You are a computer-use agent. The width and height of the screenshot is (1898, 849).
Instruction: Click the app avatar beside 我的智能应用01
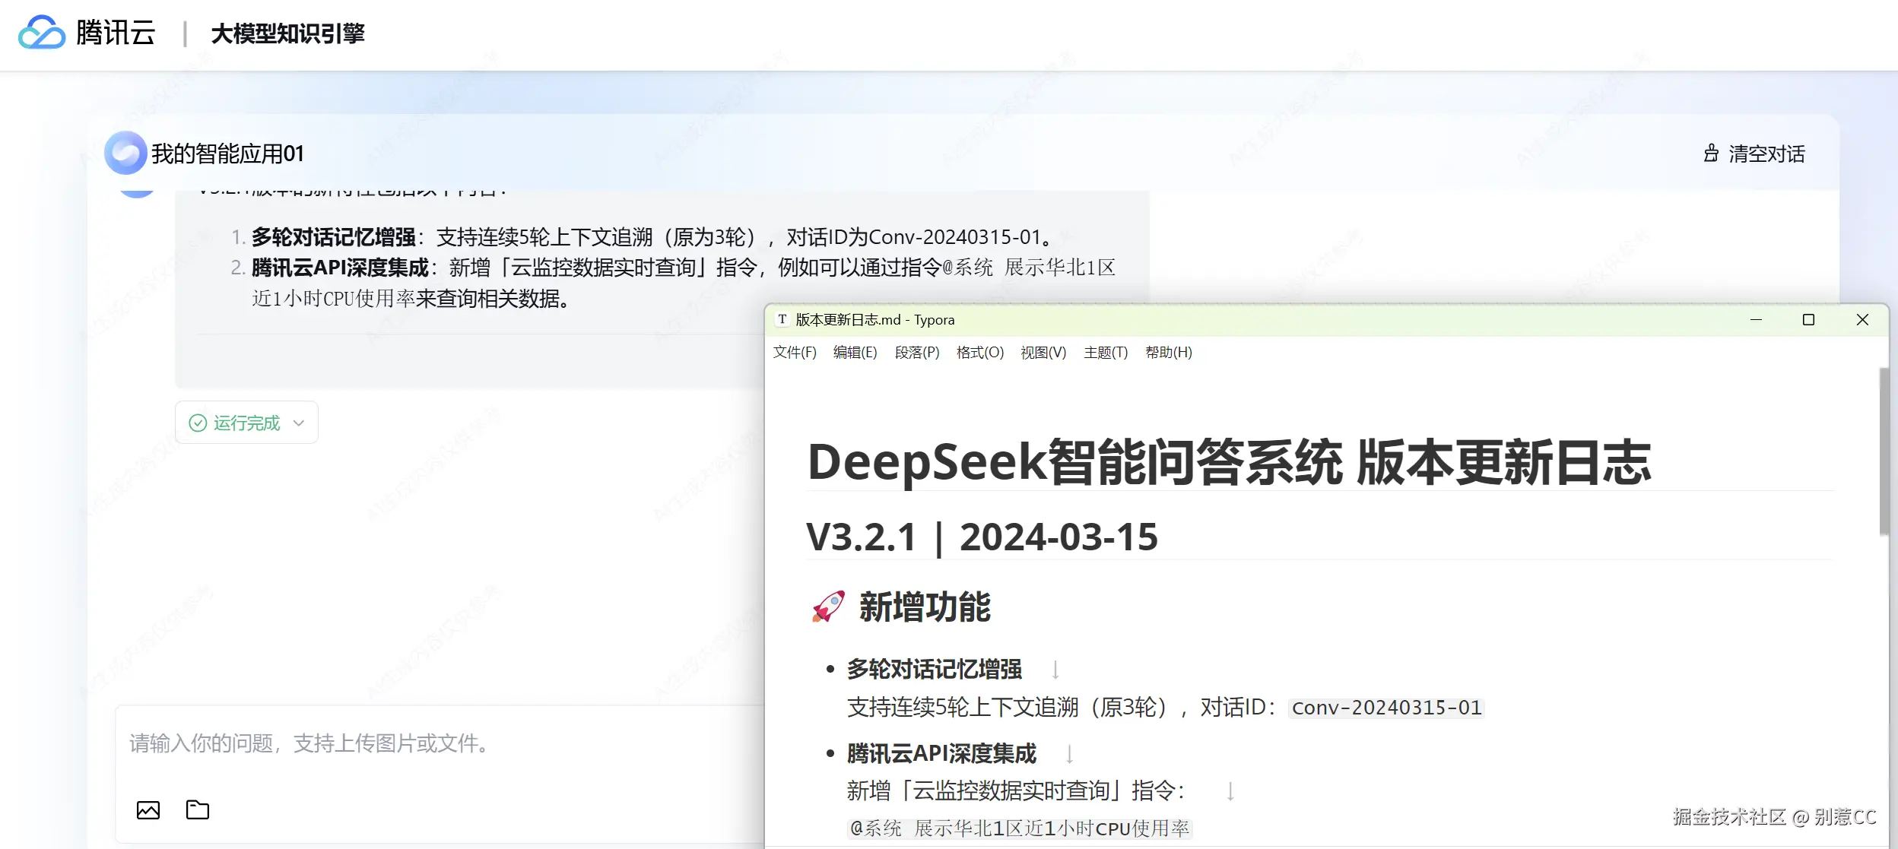[125, 153]
